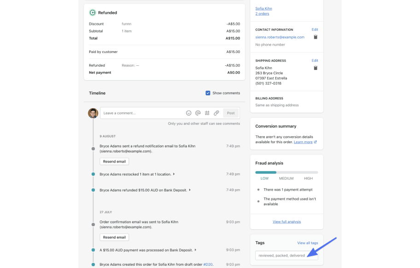The height and width of the screenshot is (268, 420).
Task: Click View all tags
Action: (x=308, y=243)
